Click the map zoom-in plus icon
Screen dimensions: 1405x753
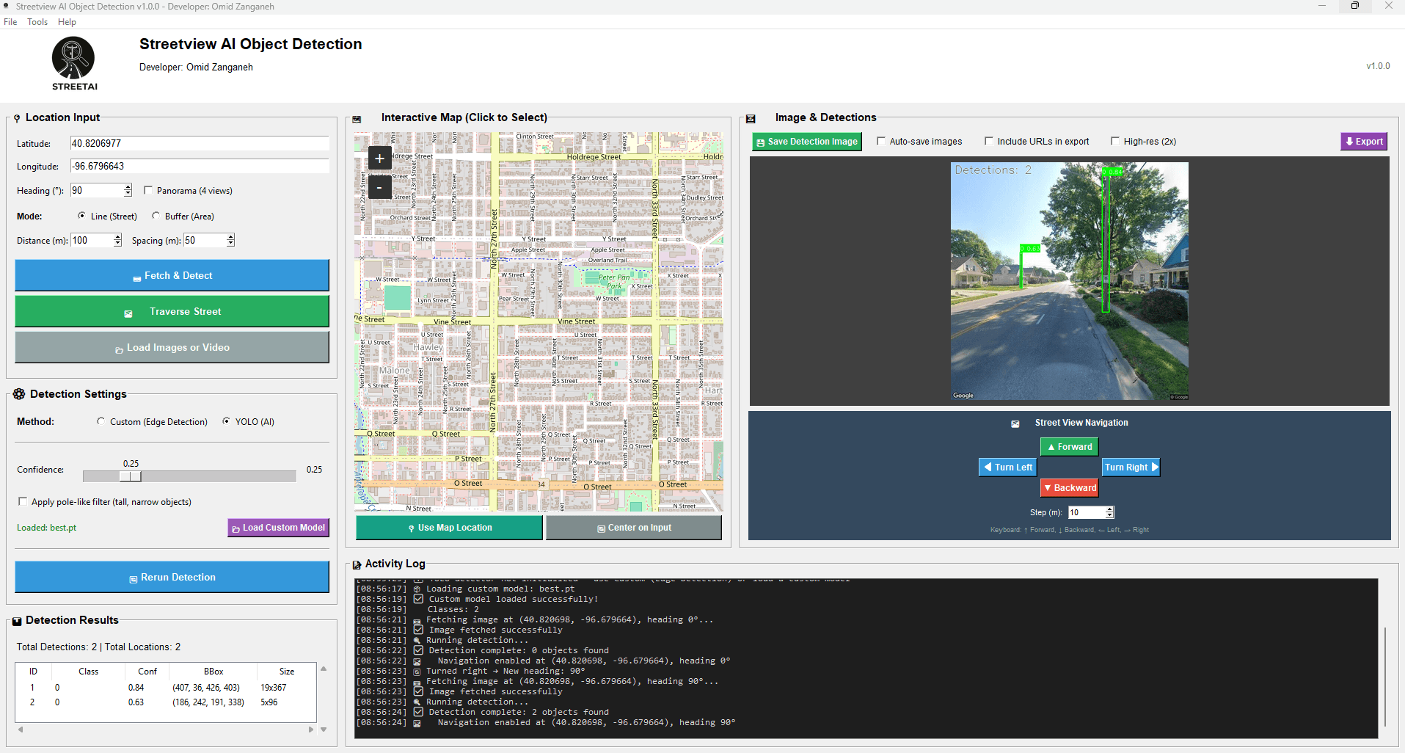(x=379, y=158)
